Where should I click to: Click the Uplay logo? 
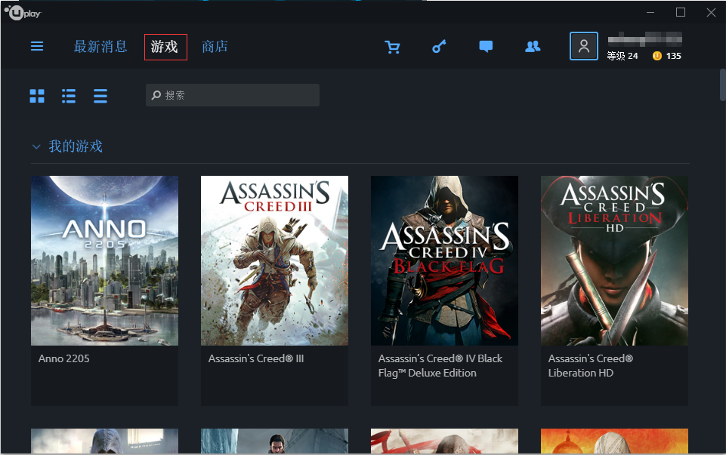23,11
